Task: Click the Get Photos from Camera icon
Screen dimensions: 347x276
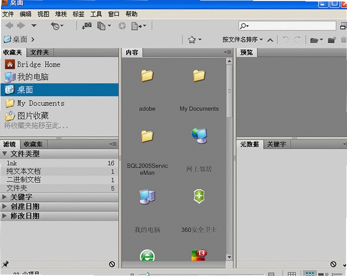Action: pyautogui.click(x=87, y=26)
